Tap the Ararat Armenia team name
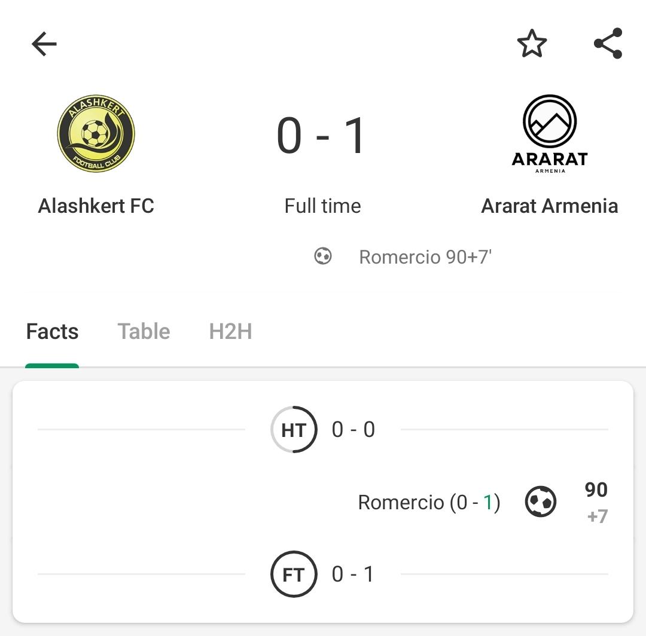646x636 pixels. click(x=550, y=206)
